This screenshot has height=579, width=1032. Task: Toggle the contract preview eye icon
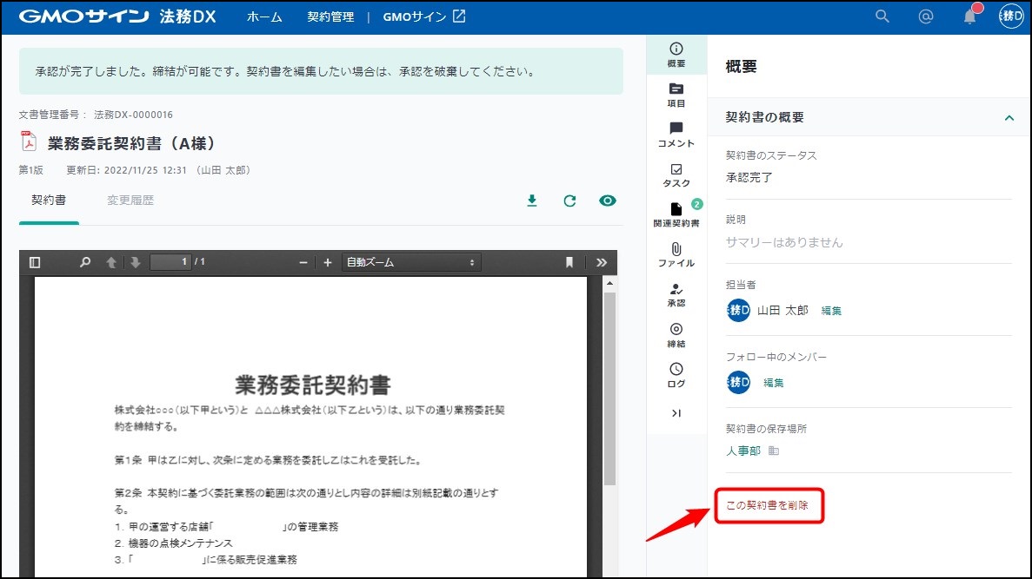(608, 201)
